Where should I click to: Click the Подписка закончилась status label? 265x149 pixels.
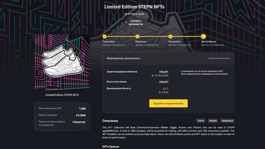coord(219,58)
